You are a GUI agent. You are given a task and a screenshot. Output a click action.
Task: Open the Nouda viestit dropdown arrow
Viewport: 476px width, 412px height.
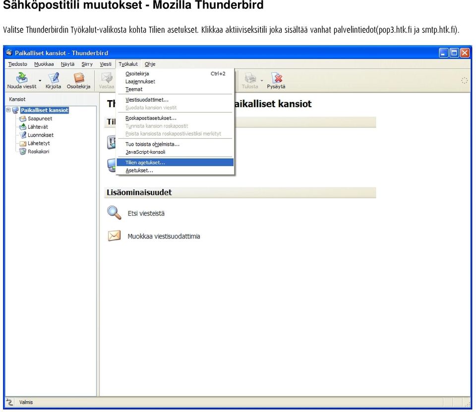coord(40,80)
